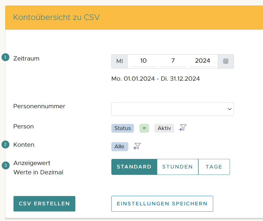Change the Aktiv value in Person filter
Viewport: 263px width, 221px height.
(164, 128)
